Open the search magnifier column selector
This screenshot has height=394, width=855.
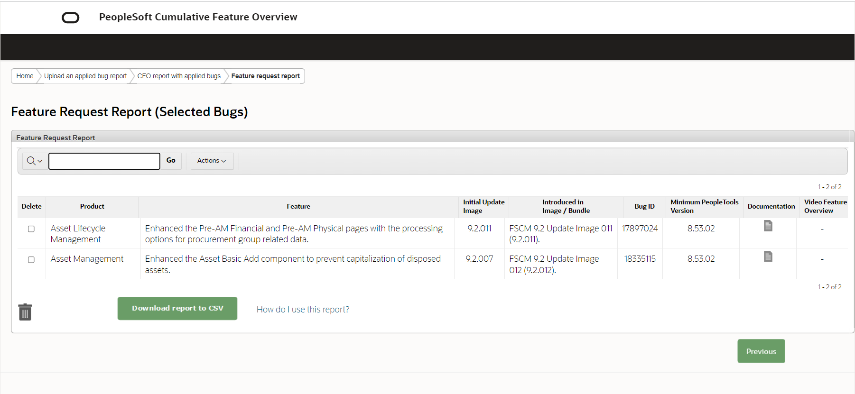tap(35, 161)
